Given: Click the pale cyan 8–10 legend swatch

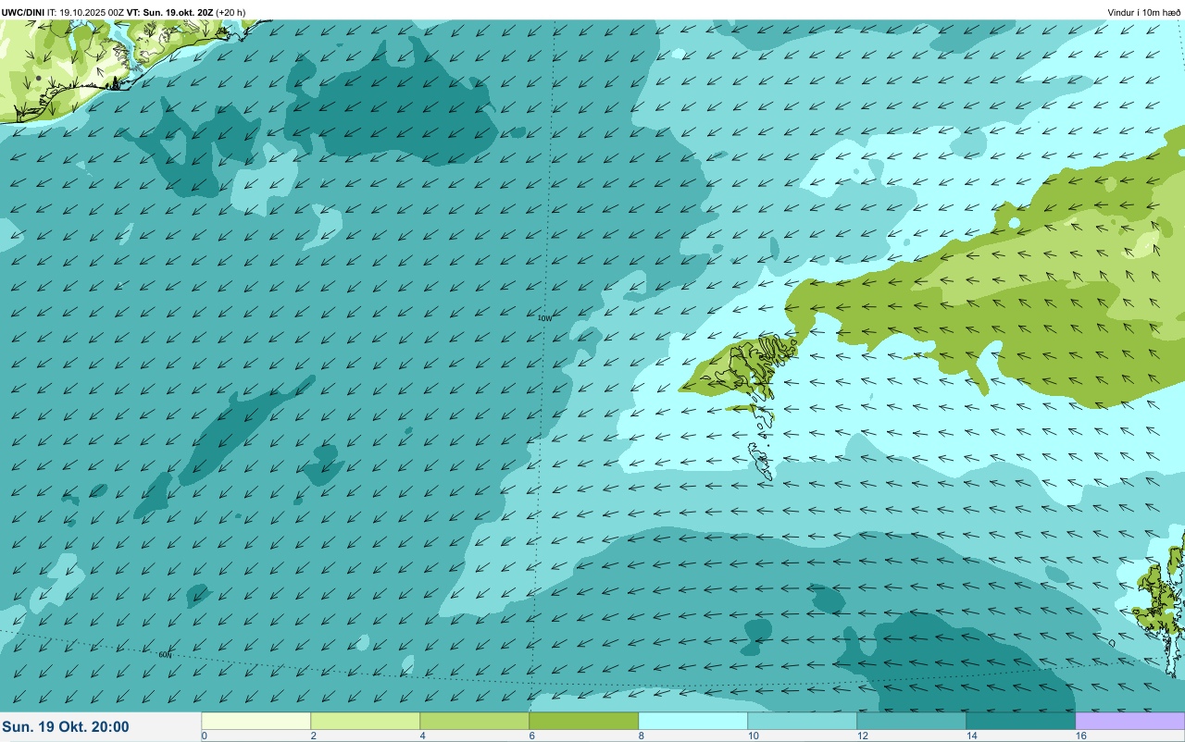Looking at the screenshot, I should [x=693, y=721].
